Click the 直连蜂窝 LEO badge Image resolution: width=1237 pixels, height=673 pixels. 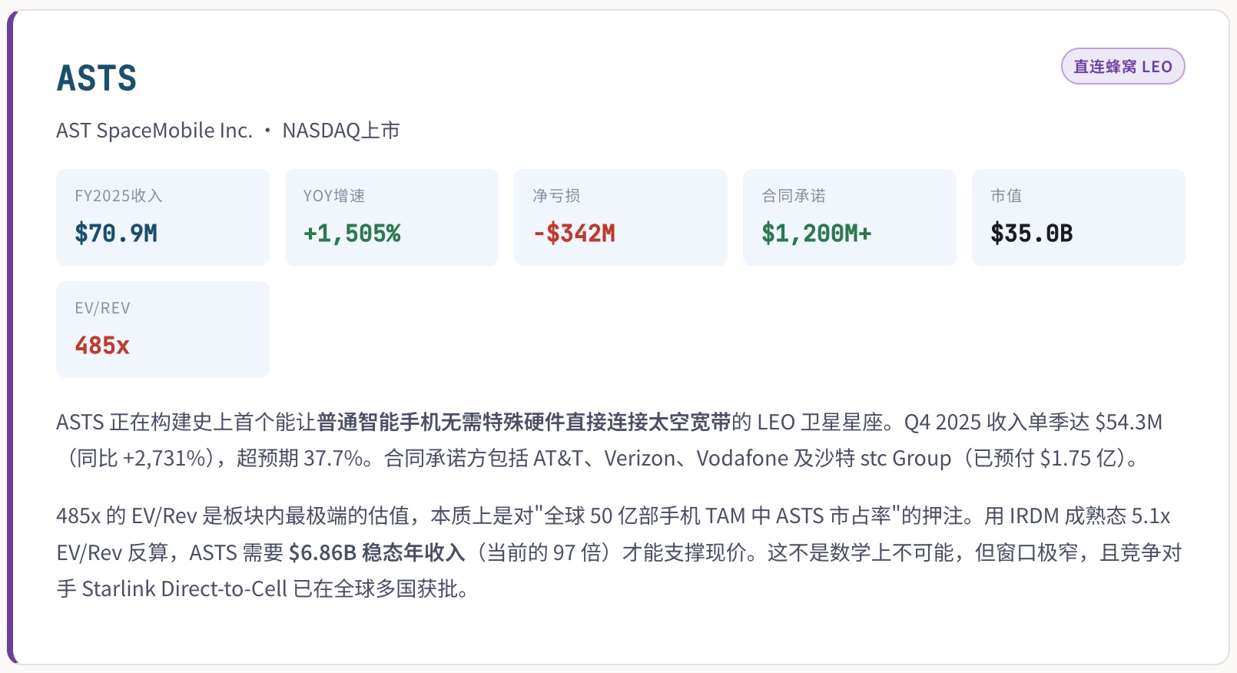click(1123, 67)
